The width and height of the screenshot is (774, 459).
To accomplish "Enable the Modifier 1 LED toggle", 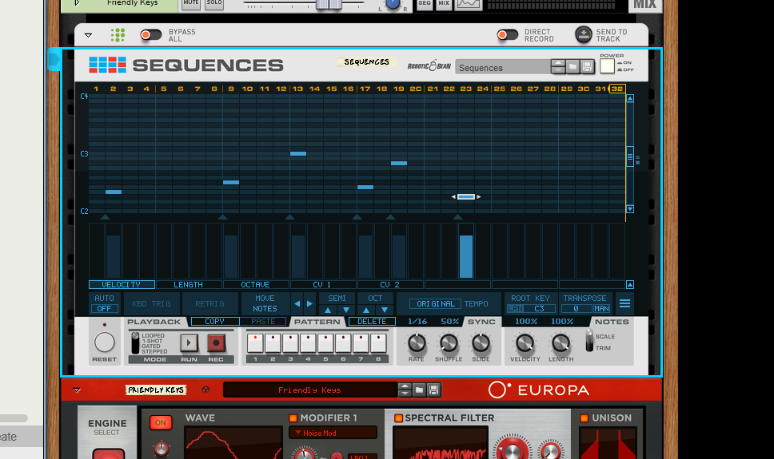I will click(293, 418).
